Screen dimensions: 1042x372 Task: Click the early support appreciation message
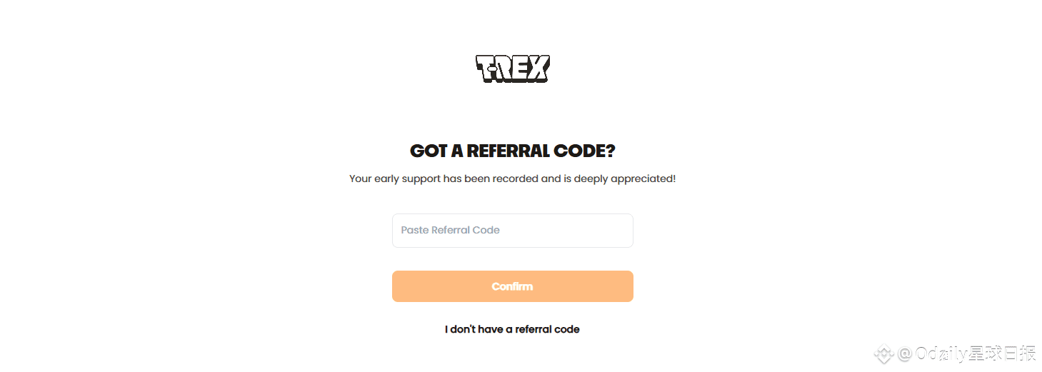pyautogui.click(x=512, y=179)
